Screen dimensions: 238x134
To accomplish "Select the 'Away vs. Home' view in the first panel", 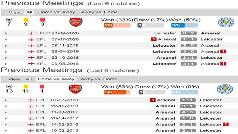I will (94, 12).
